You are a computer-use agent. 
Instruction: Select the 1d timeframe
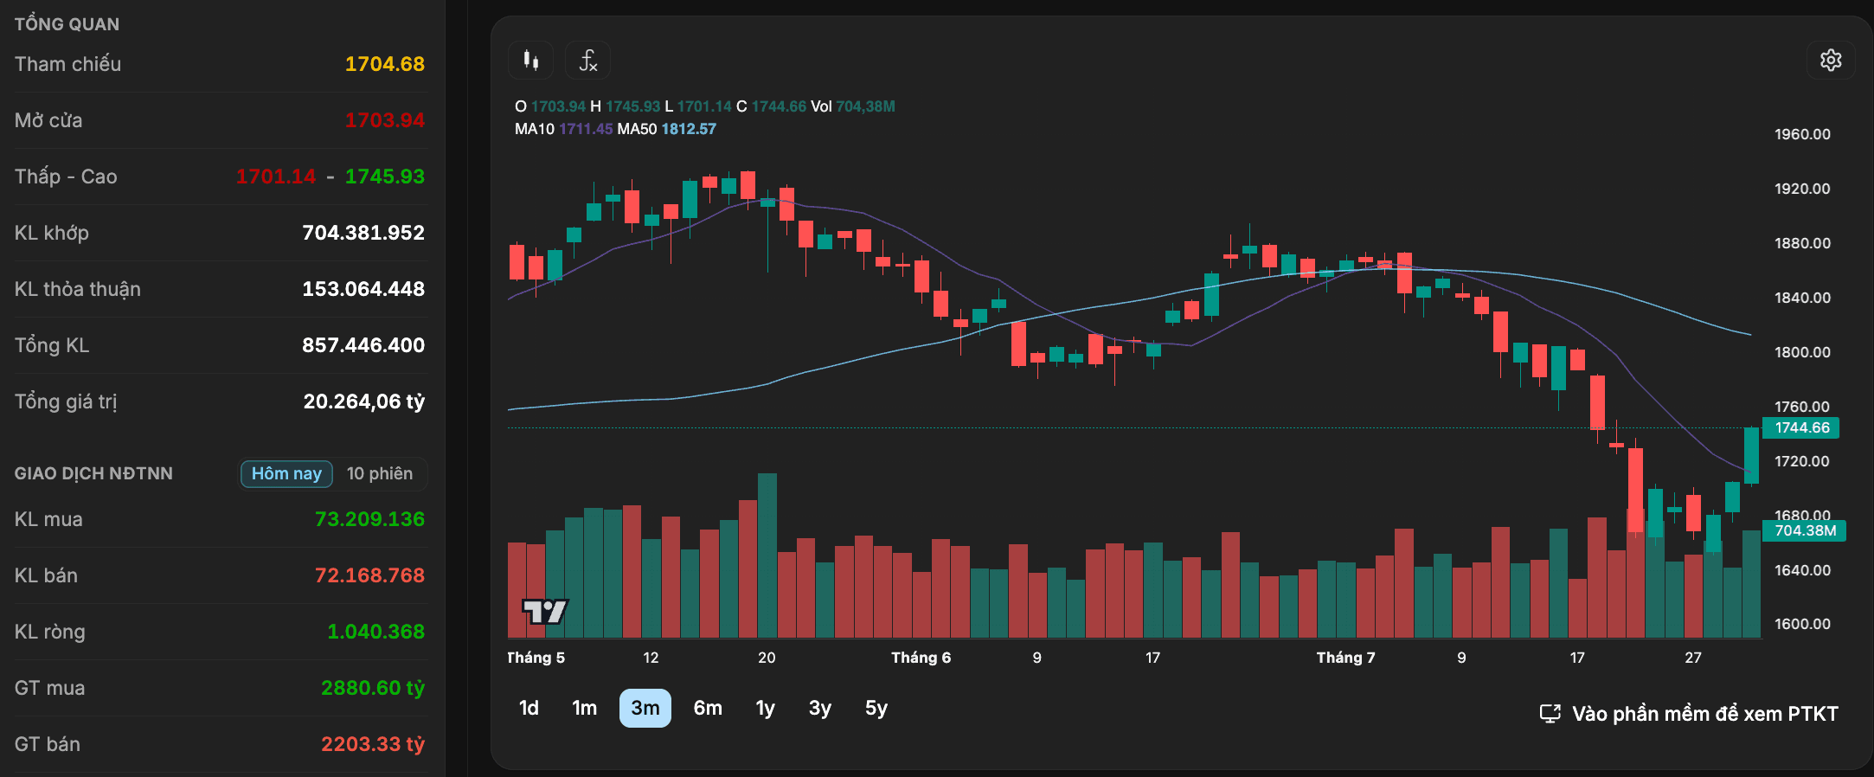click(x=529, y=708)
